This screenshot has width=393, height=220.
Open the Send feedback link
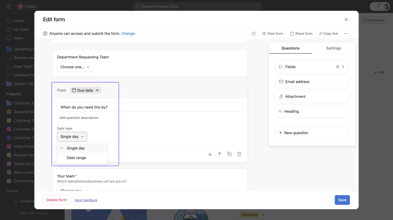point(86,200)
